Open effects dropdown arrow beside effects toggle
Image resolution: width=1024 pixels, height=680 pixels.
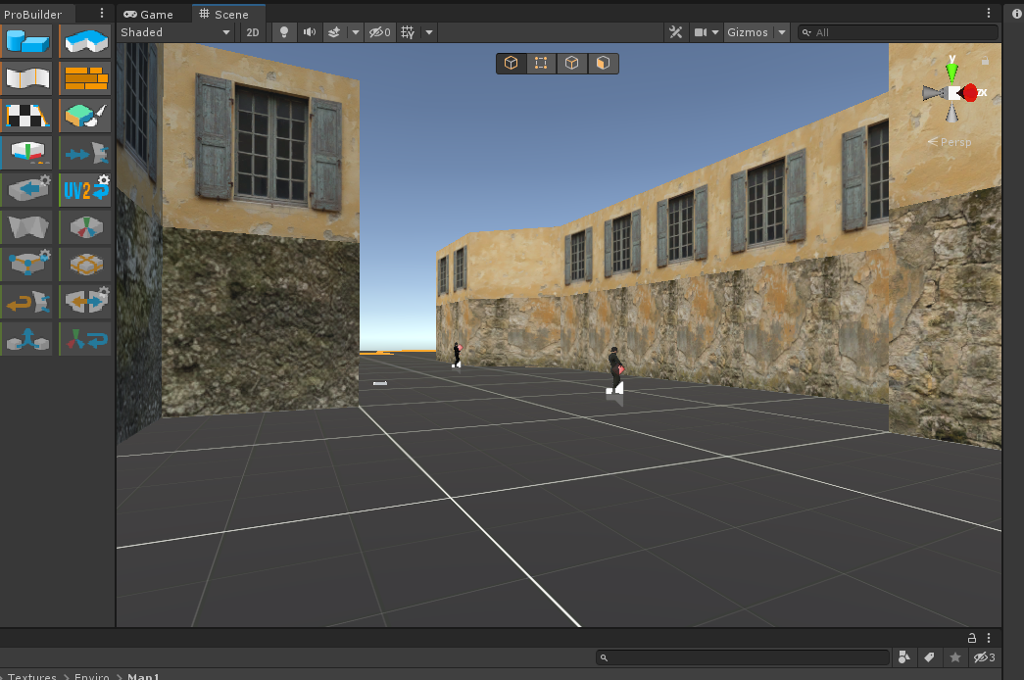[356, 32]
